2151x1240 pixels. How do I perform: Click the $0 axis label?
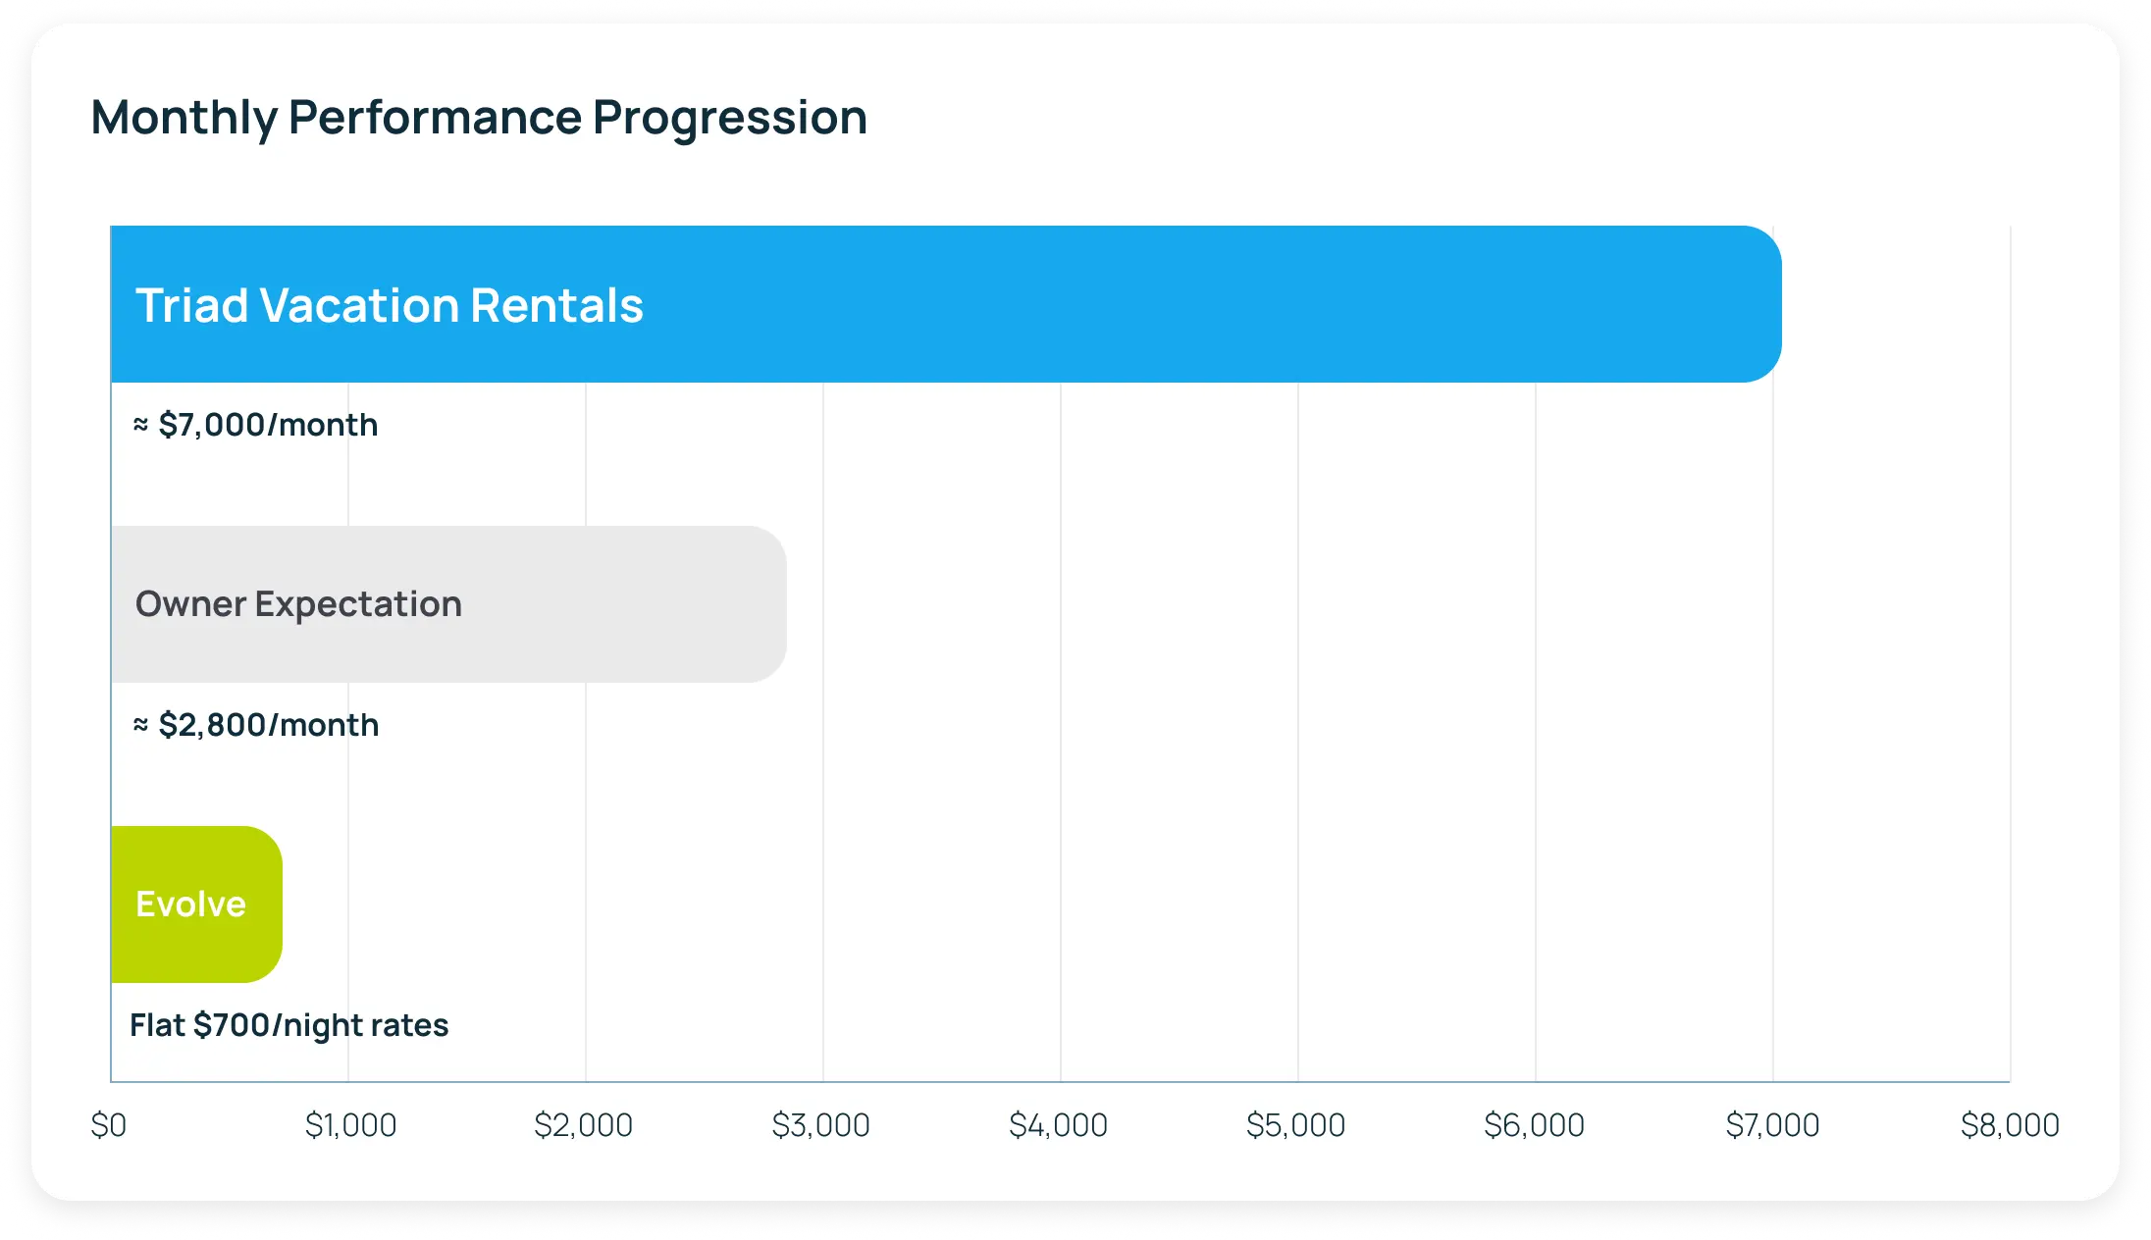click(x=109, y=1125)
